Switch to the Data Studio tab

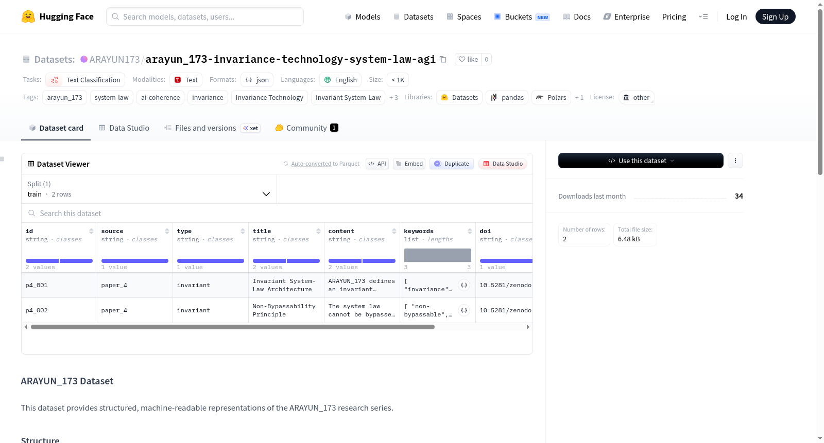(124, 128)
